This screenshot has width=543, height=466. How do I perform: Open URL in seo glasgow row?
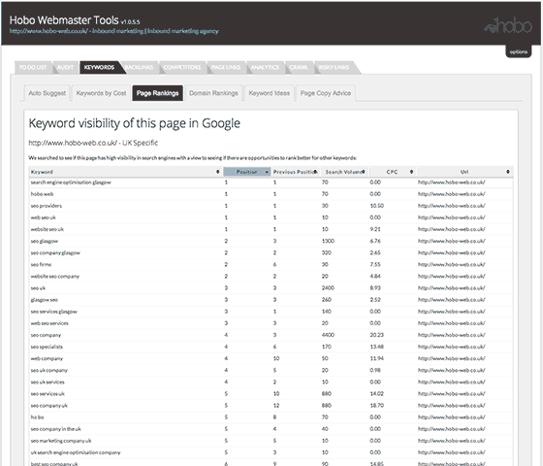452,241
